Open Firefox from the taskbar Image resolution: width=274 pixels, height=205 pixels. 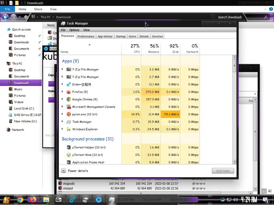tap(33, 200)
